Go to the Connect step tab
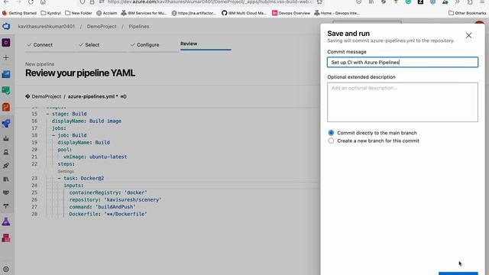 [40, 45]
